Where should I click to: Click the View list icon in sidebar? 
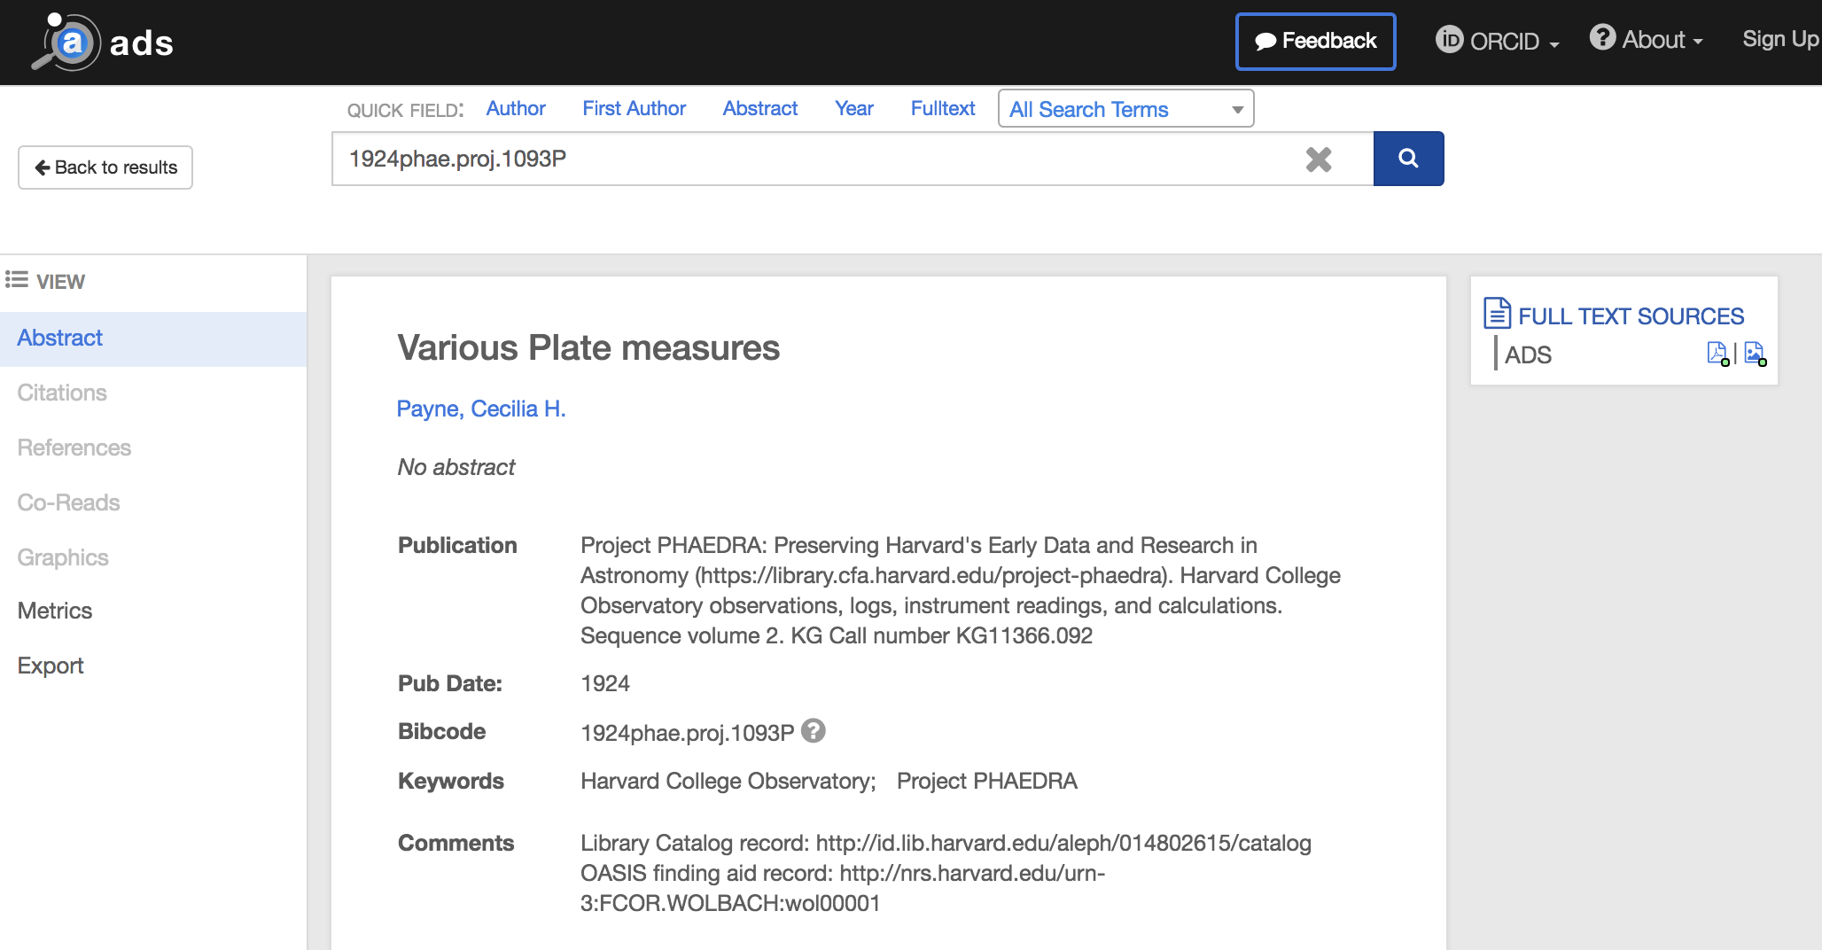coord(17,280)
